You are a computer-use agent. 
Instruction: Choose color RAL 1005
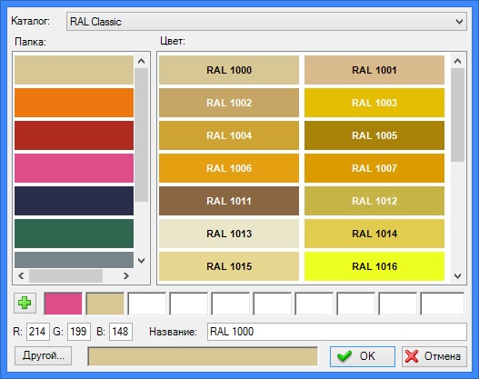tap(374, 135)
